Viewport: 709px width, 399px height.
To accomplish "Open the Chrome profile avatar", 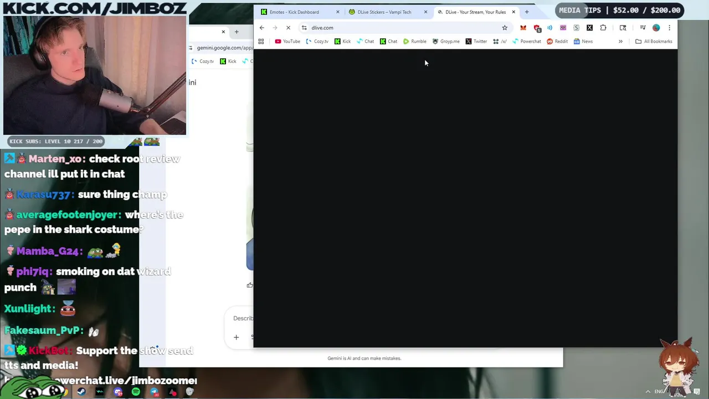I will point(656,28).
